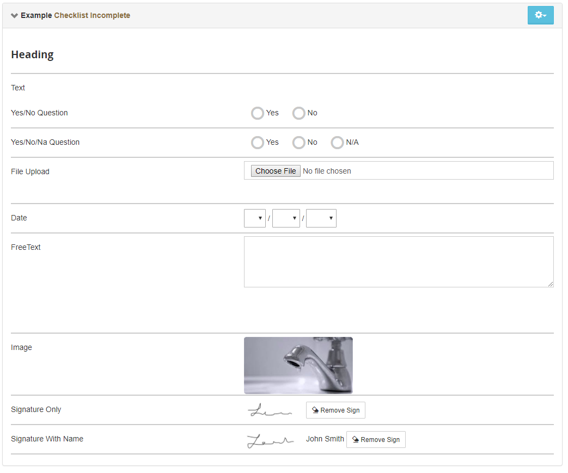568x473 pixels.
Task: Click the faucet image thumbnail
Action: tap(298, 365)
